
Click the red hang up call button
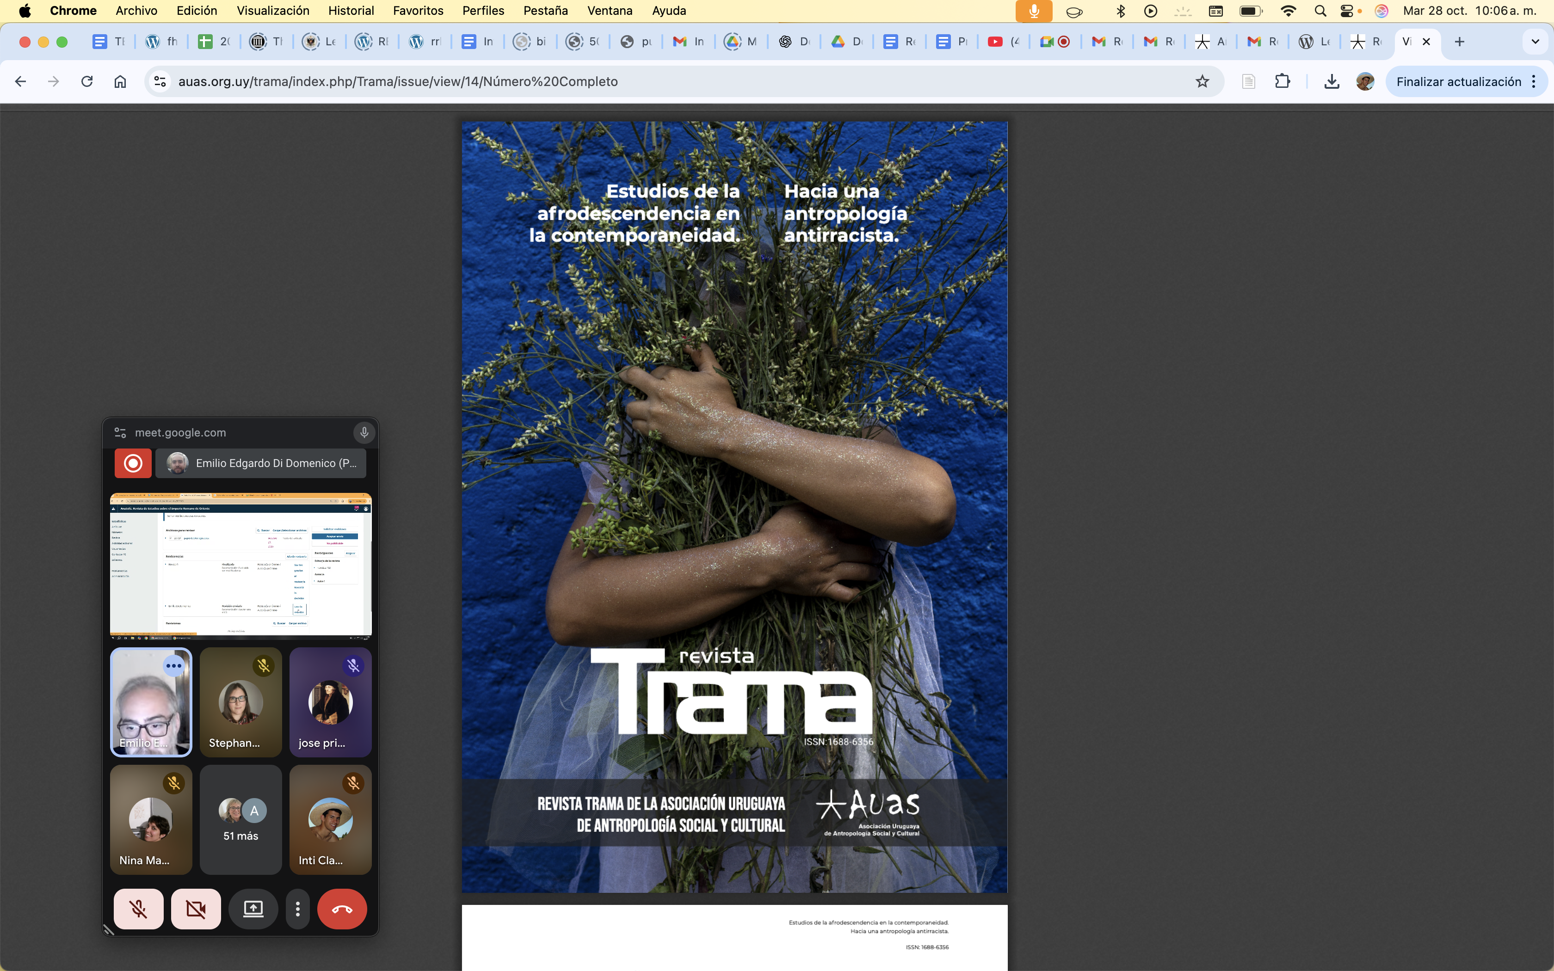tap(342, 909)
